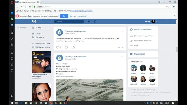Go forward to next page
Viewport: 187px width, 105px height.
(x=21, y=6)
